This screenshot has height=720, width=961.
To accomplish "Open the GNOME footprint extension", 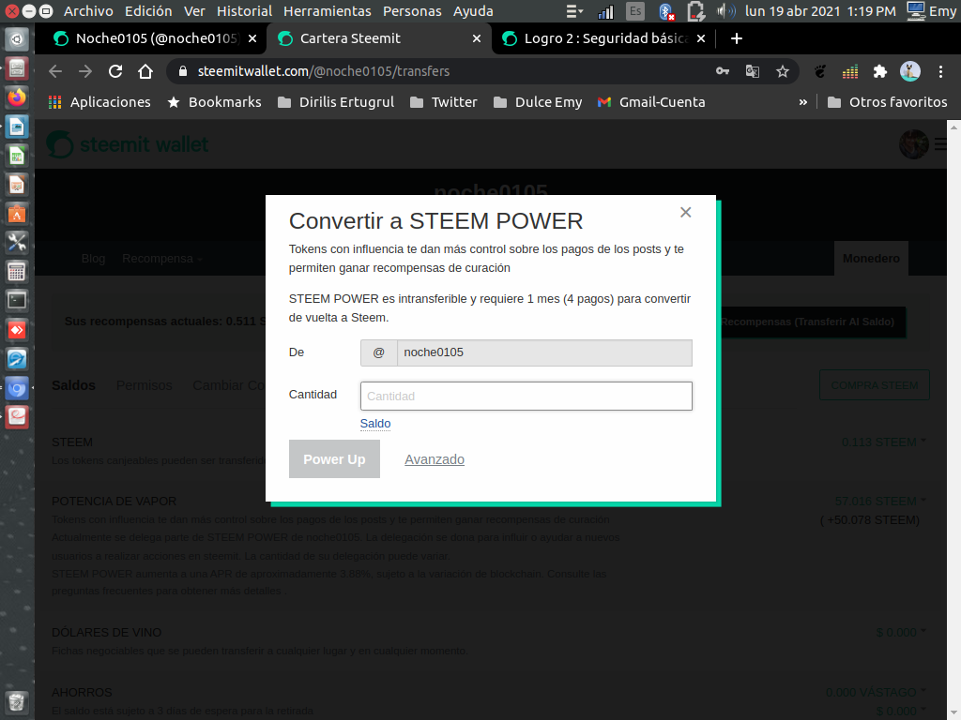I will tap(819, 71).
